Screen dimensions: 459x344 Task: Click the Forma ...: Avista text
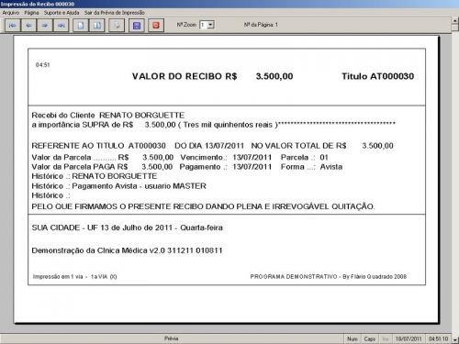pos(311,167)
